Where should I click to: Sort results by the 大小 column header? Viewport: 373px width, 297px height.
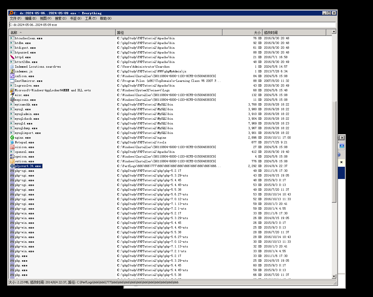[x=242, y=33]
